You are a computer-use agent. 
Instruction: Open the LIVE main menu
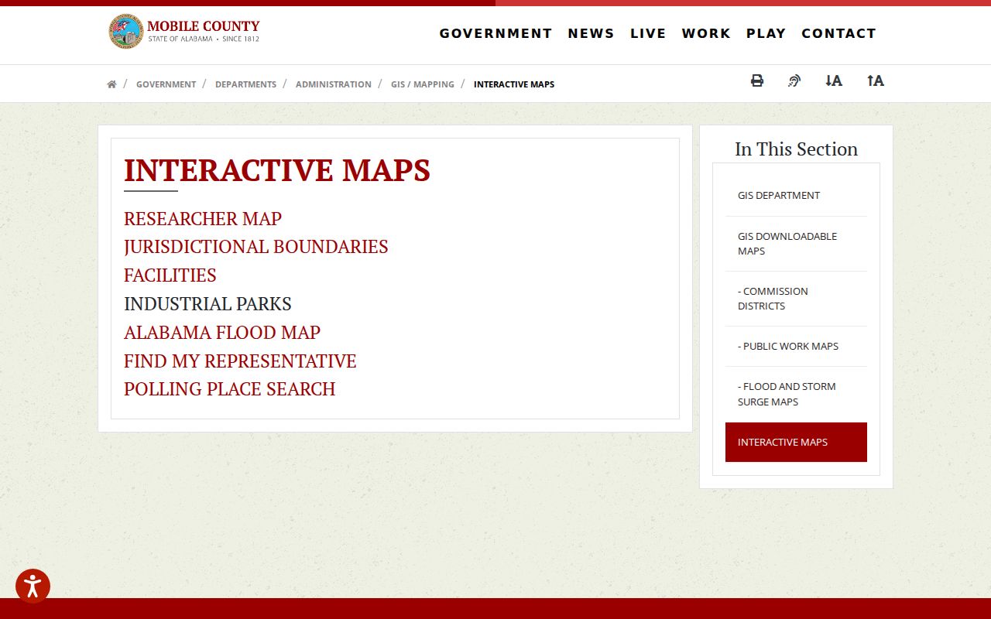coord(648,33)
